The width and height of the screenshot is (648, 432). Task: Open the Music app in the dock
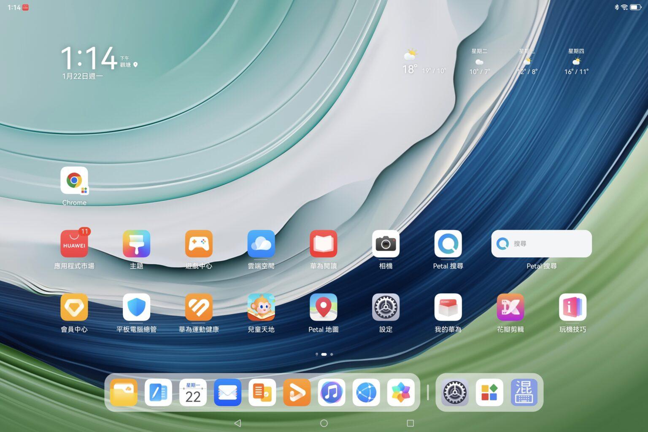point(332,392)
